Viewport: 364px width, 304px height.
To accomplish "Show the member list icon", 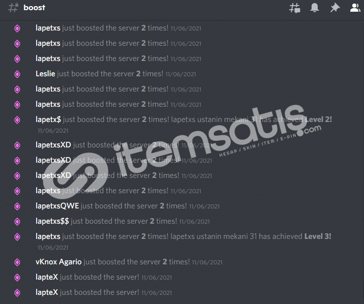I will pyautogui.click(x=355, y=8).
